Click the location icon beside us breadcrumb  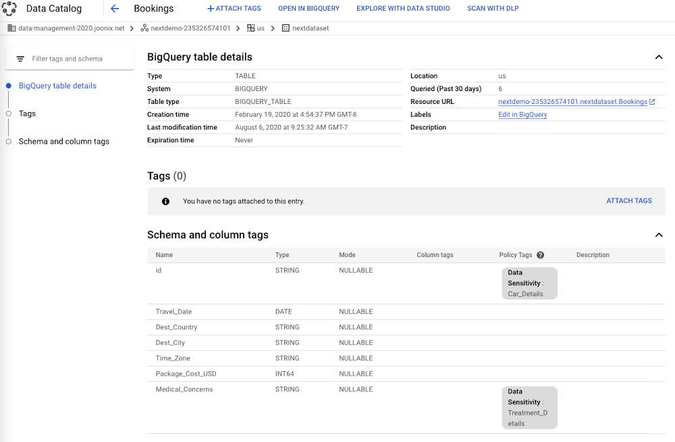[x=250, y=28]
